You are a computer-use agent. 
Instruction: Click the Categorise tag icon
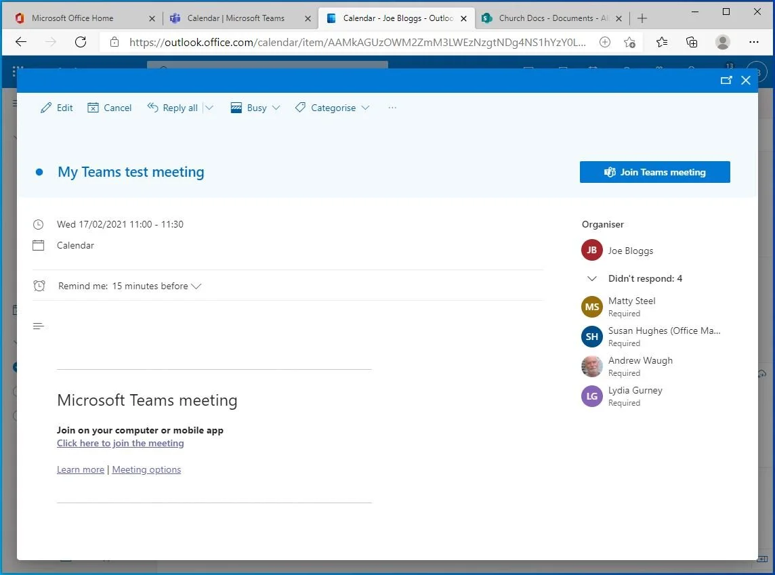pyautogui.click(x=300, y=107)
